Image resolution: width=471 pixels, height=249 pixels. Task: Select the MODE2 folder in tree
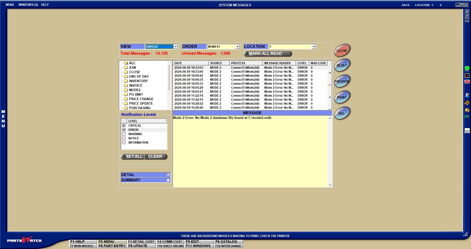(x=135, y=90)
